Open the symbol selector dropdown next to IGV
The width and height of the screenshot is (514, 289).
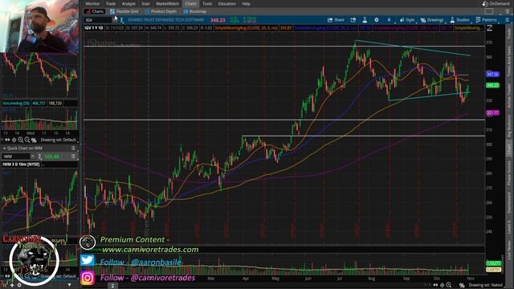(115, 20)
